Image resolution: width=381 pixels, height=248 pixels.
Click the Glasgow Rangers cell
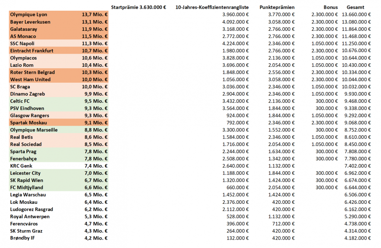30,116
